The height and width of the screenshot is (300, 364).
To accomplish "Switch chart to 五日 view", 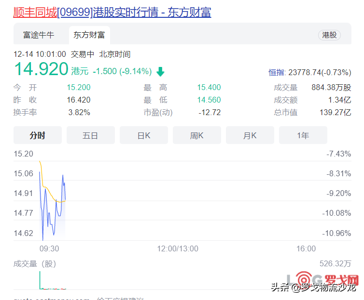I will (91, 135).
